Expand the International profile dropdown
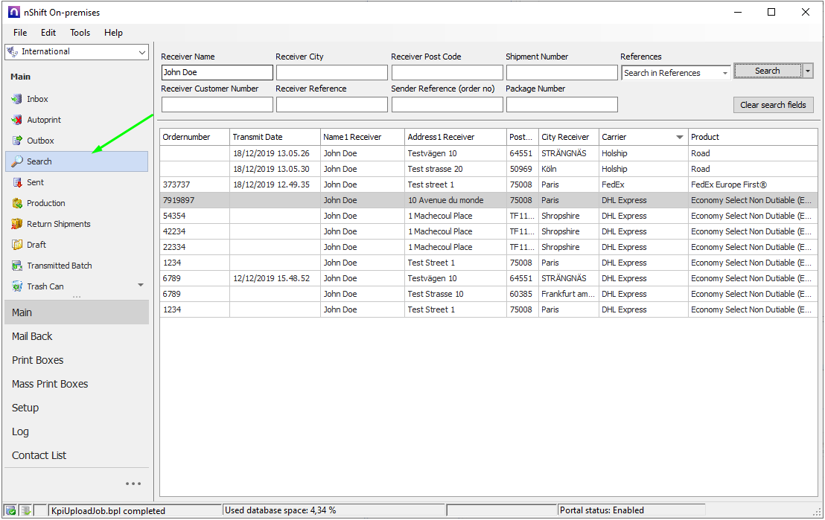This screenshot has height=520, width=825. [142, 52]
